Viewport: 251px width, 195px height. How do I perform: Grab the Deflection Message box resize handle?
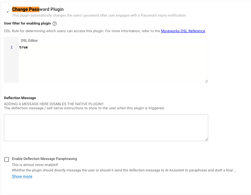click(x=206, y=140)
